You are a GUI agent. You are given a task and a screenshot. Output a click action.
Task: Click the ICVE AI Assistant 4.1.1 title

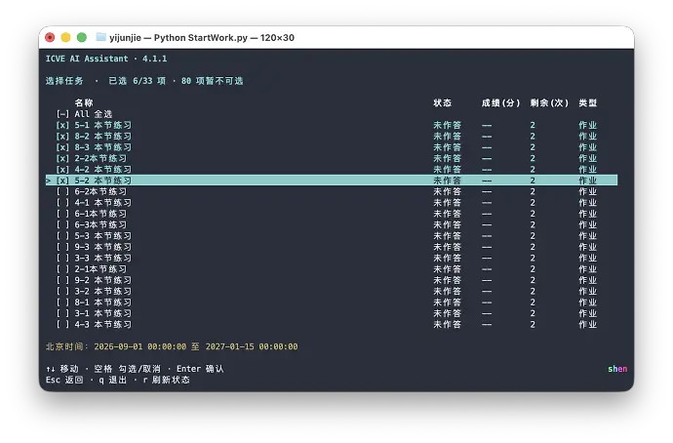point(106,59)
